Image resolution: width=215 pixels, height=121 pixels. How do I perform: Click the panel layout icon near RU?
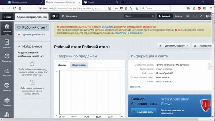point(195,16)
